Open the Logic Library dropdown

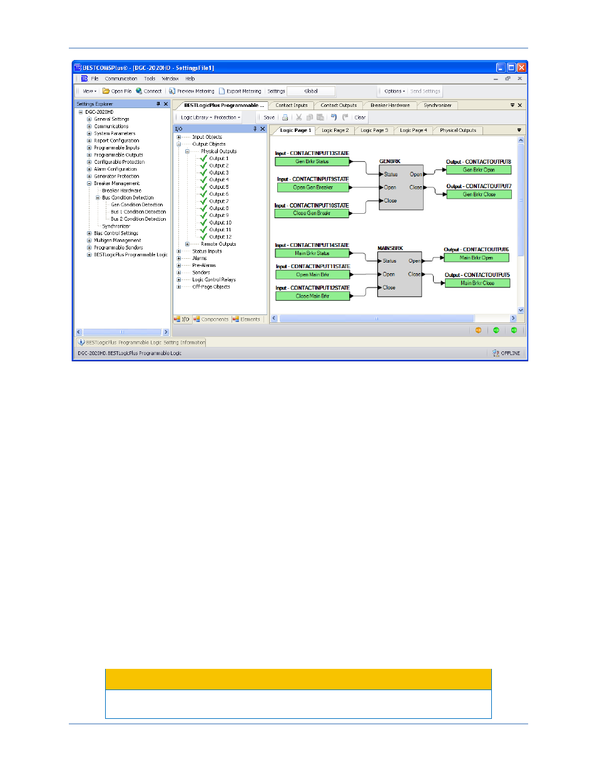pos(196,118)
